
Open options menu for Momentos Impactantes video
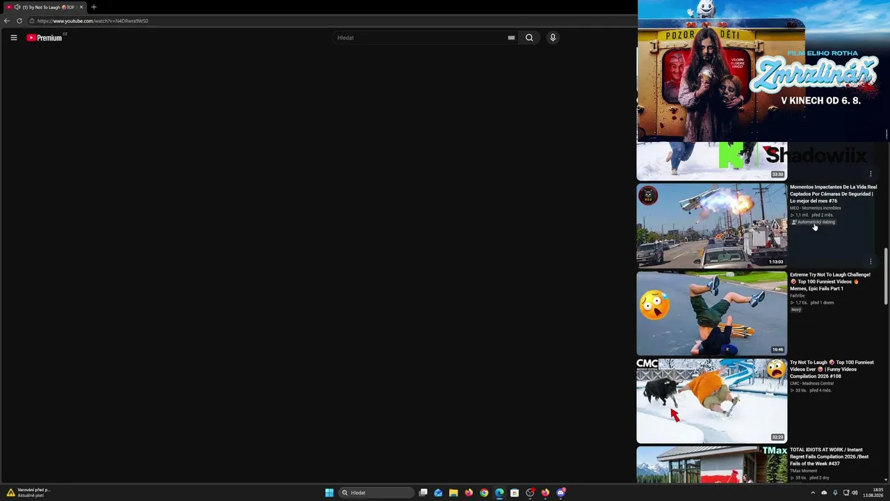tap(871, 262)
